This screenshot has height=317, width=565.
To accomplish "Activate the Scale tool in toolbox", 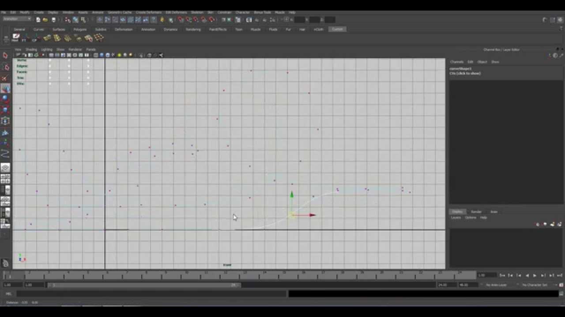I will click(x=5, y=110).
